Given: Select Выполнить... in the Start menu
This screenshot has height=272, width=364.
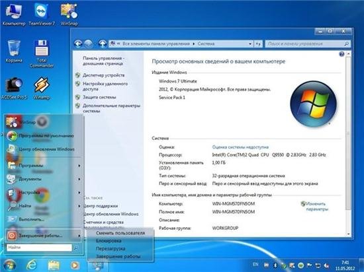Looking at the screenshot, I should click(x=43, y=219).
